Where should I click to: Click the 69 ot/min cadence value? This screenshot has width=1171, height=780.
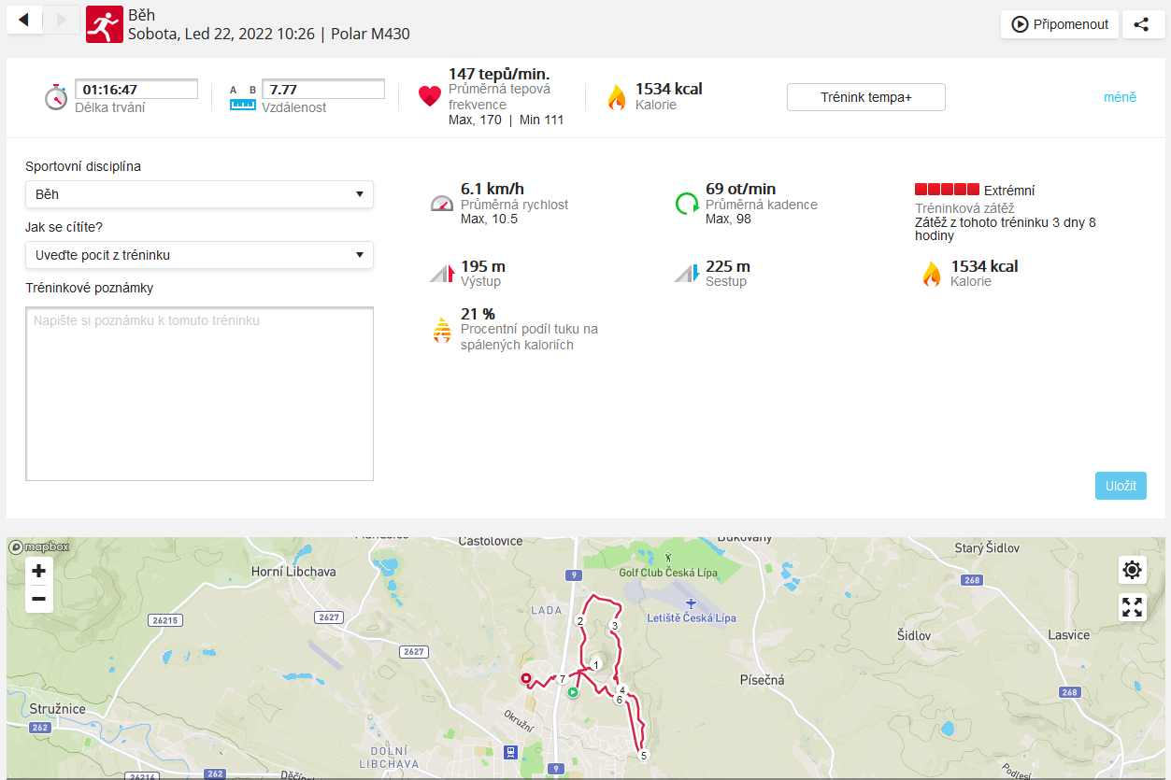[741, 189]
